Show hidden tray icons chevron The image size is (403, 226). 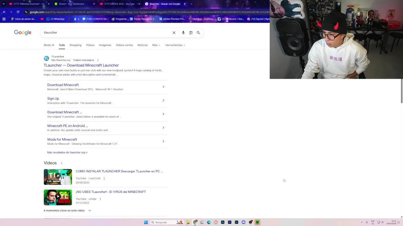[362, 222]
